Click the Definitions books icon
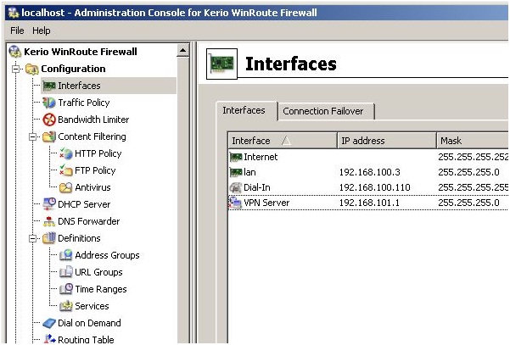Image resolution: width=510 pixels, height=345 pixels. pos(49,238)
